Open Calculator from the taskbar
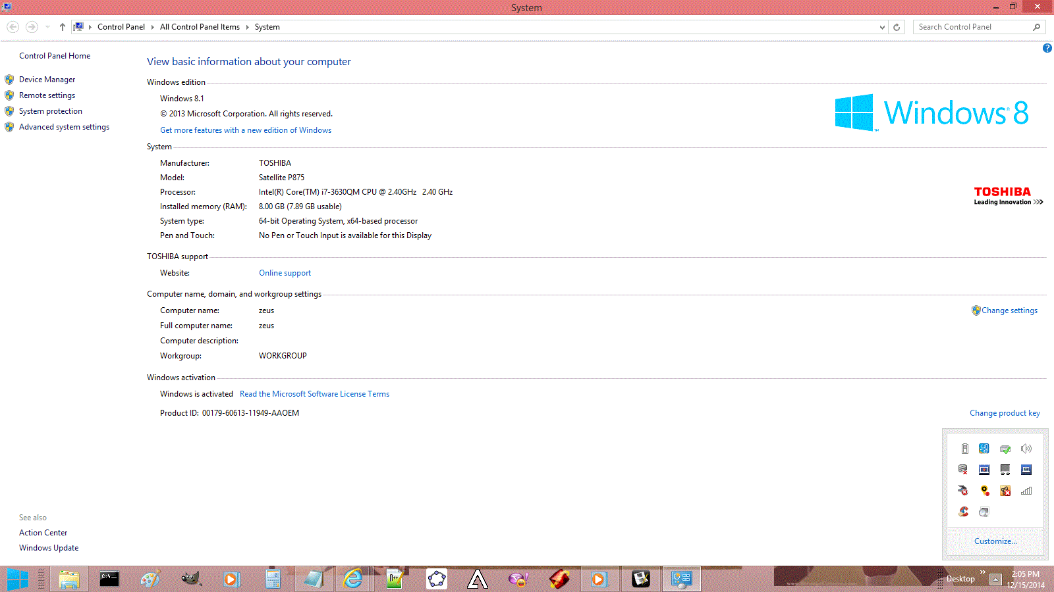1054x592 pixels. click(273, 580)
